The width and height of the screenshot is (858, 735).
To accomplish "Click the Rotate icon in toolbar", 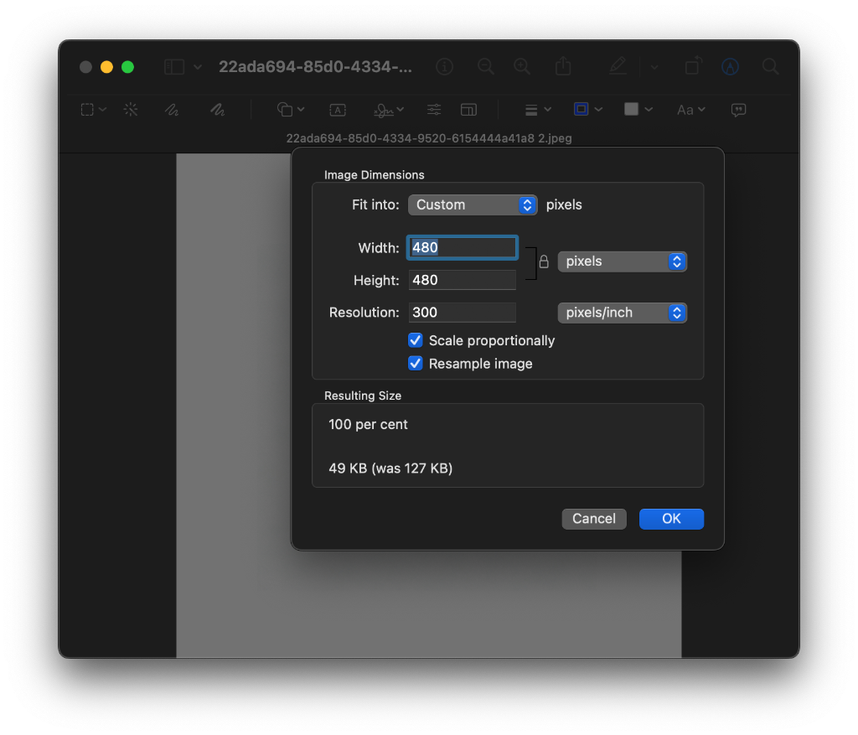I will click(x=693, y=67).
